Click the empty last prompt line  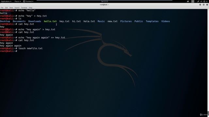(9, 51)
